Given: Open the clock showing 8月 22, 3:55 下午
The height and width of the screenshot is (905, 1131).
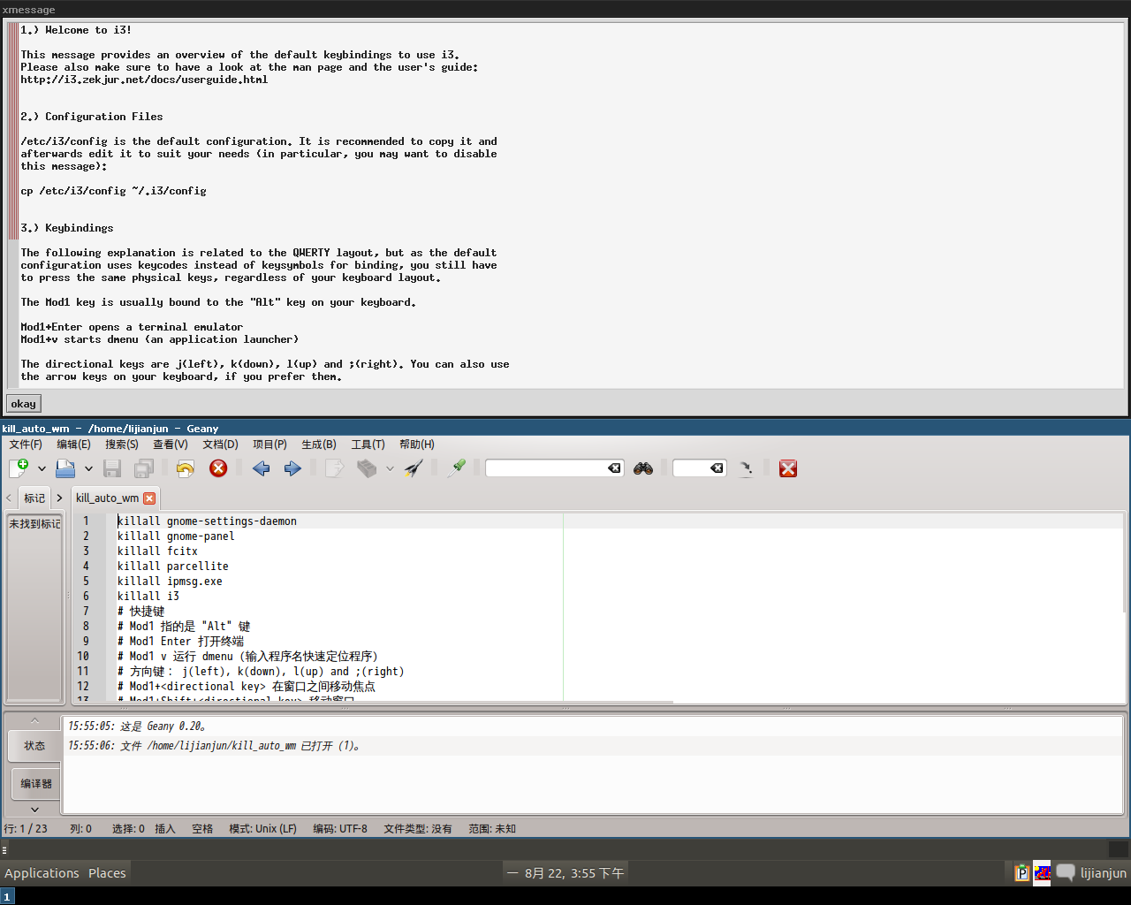Looking at the screenshot, I should coord(565,873).
